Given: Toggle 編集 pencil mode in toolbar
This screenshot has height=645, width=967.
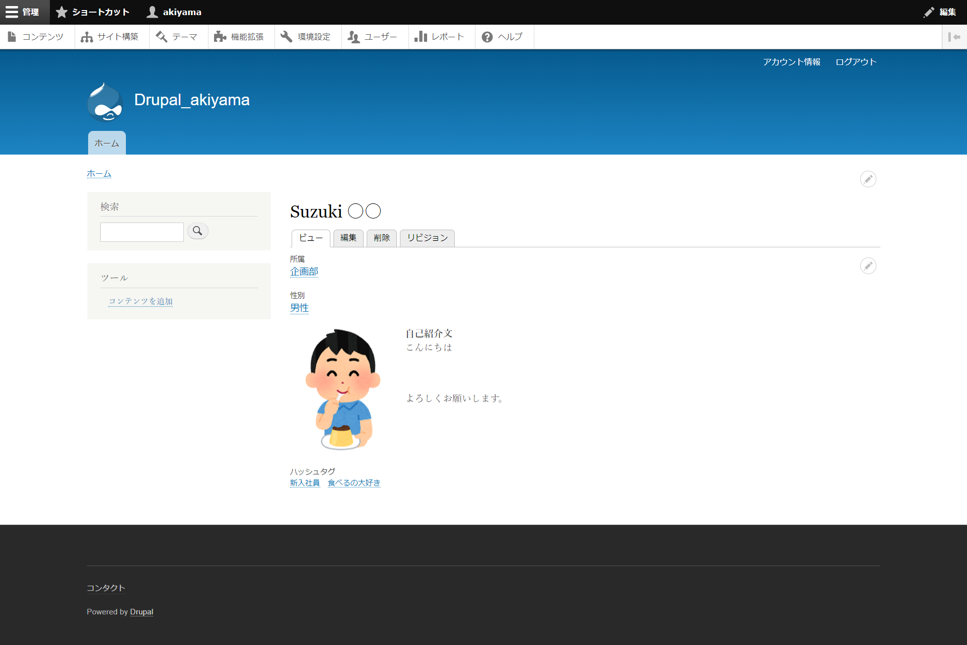Looking at the screenshot, I should [x=940, y=12].
